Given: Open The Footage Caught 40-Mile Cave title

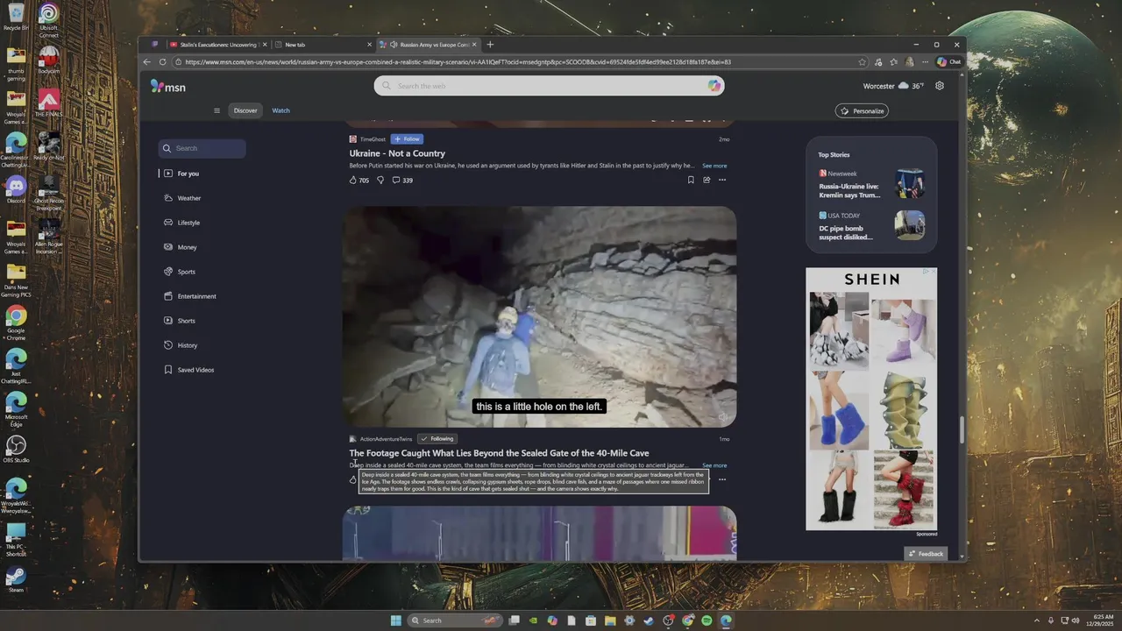Looking at the screenshot, I should pos(499,453).
